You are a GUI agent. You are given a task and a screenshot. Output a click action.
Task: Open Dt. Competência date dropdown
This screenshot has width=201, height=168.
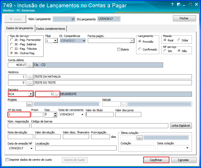84,41
